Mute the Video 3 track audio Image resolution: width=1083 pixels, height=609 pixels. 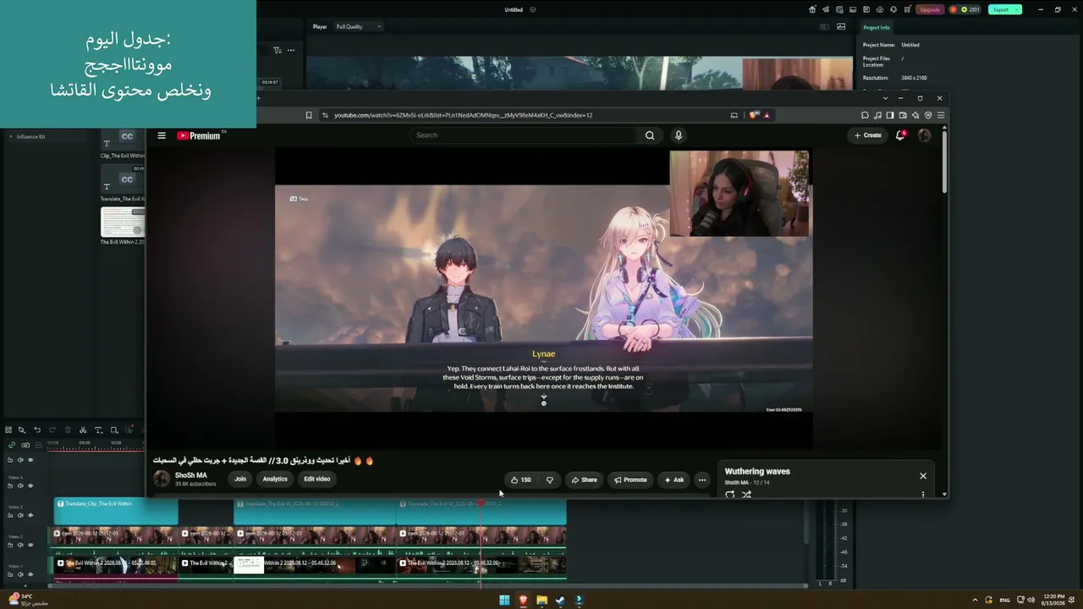pos(20,515)
